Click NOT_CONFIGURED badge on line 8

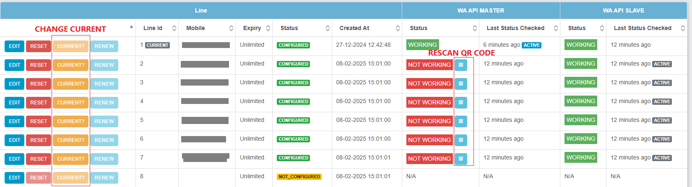click(299, 177)
